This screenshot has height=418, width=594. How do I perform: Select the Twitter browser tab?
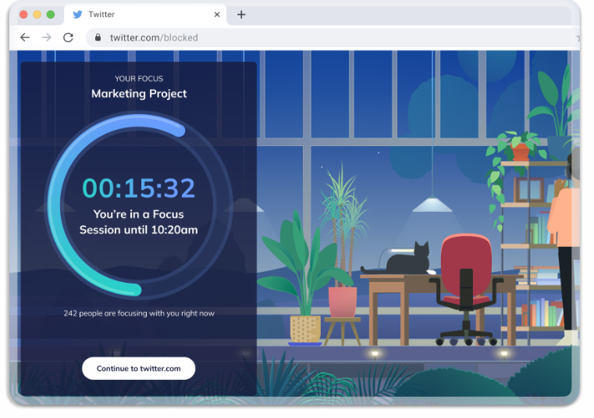click(140, 14)
